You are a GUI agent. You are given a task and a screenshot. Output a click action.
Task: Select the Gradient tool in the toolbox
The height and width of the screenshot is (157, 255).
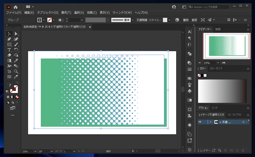coord(9,61)
